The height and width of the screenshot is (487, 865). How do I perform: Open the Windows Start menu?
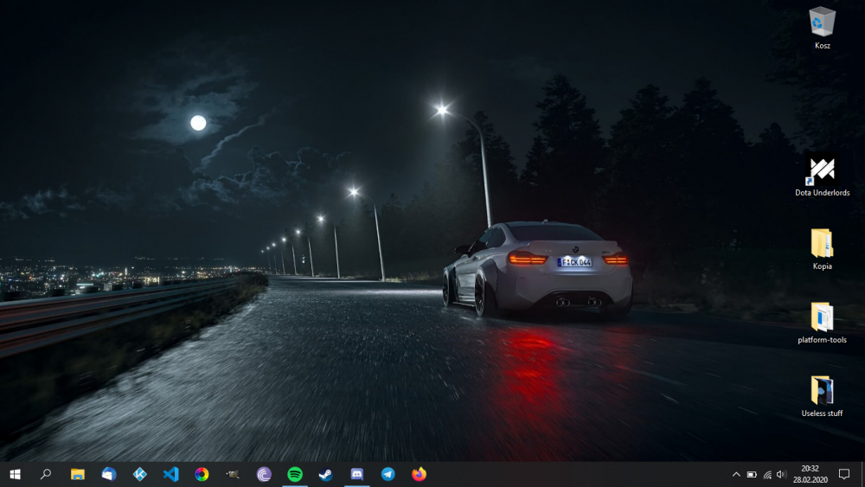15,474
